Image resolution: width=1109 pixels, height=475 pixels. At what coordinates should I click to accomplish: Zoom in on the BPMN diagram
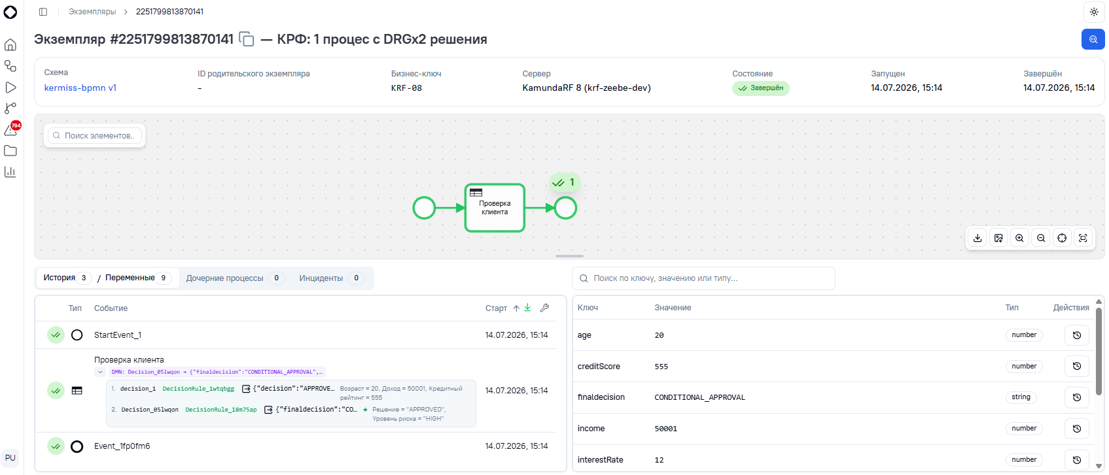(x=1019, y=238)
